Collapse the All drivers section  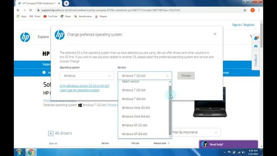[x=51, y=133]
